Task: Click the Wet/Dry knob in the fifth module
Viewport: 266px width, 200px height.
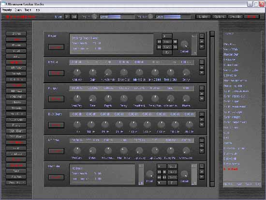Action: pos(77,151)
